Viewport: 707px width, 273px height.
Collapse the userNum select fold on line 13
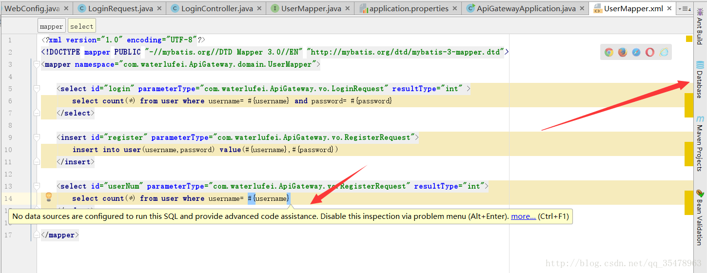pos(37,186)
